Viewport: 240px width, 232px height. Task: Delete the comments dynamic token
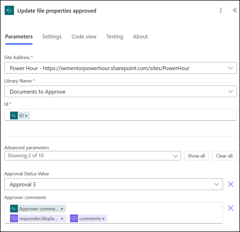tap(103, 219)
